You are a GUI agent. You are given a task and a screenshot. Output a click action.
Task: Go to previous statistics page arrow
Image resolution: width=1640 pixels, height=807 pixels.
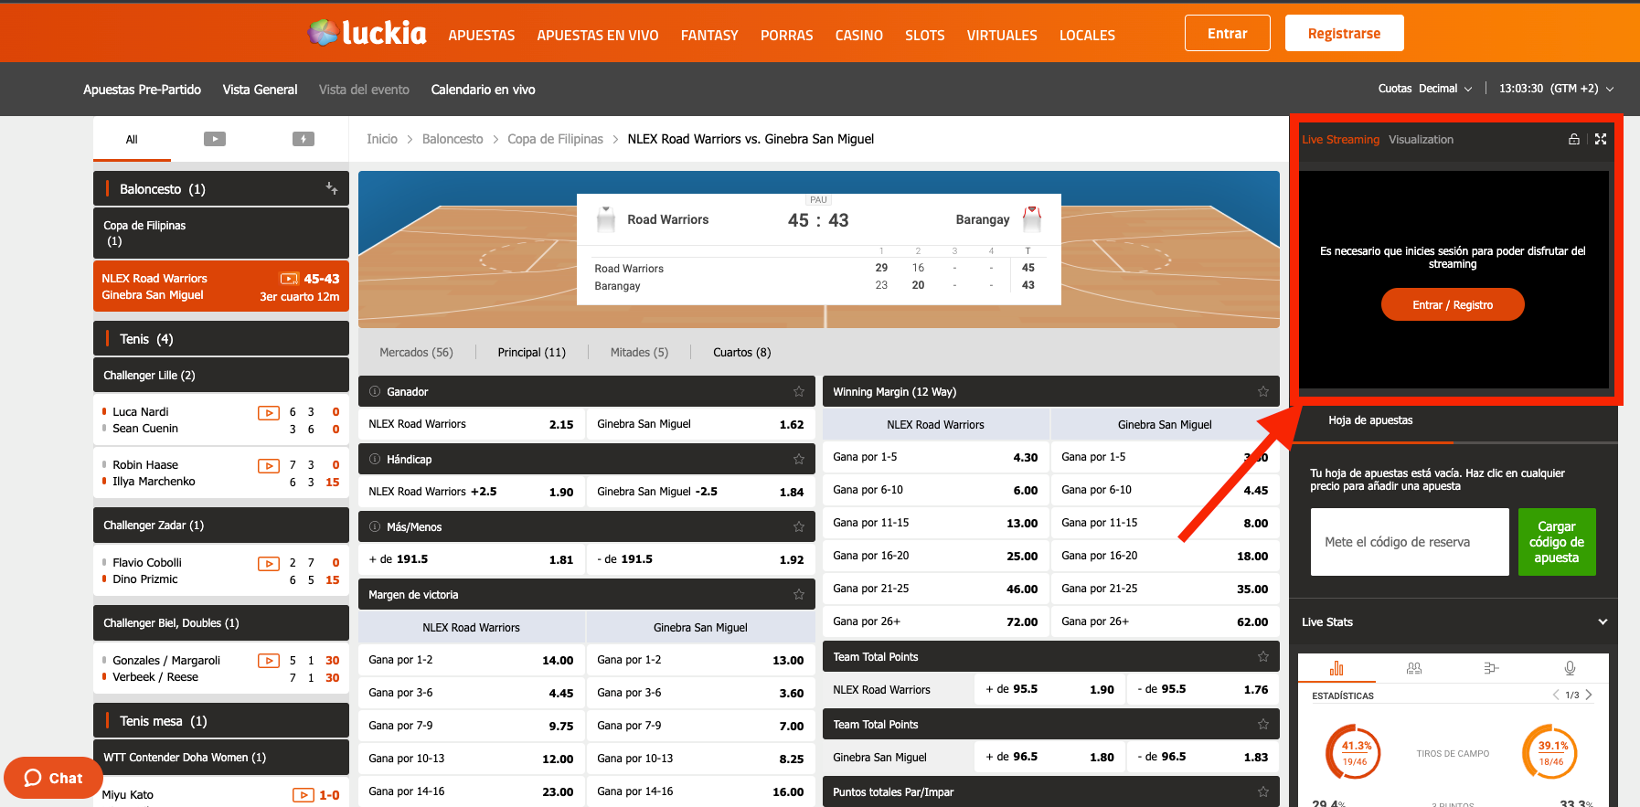tap(1556, 695)
